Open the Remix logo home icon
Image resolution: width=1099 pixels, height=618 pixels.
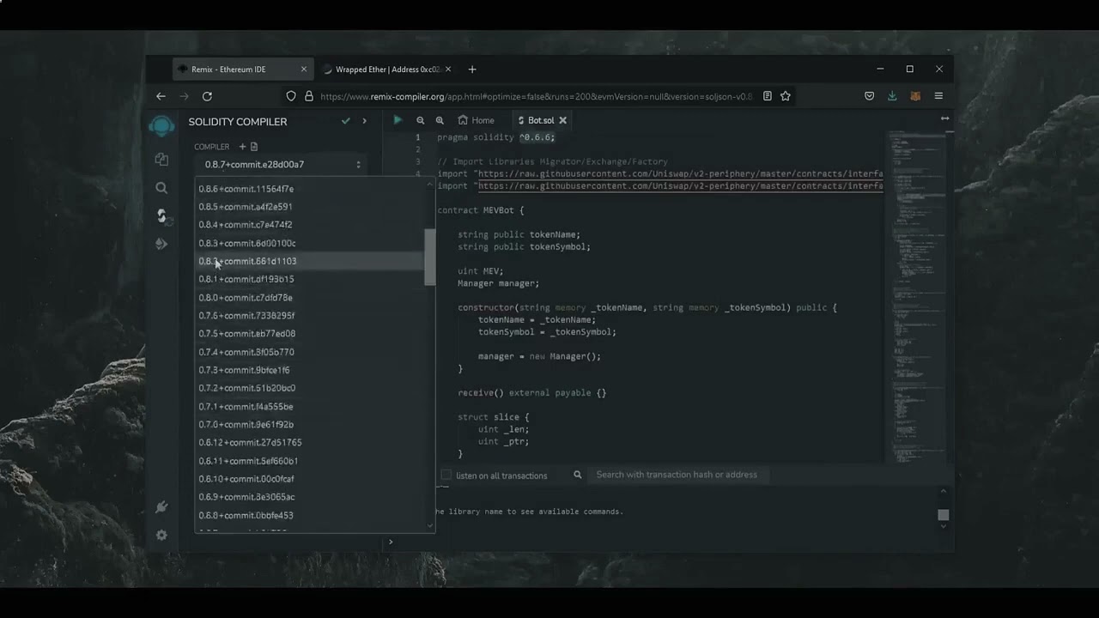161,126
